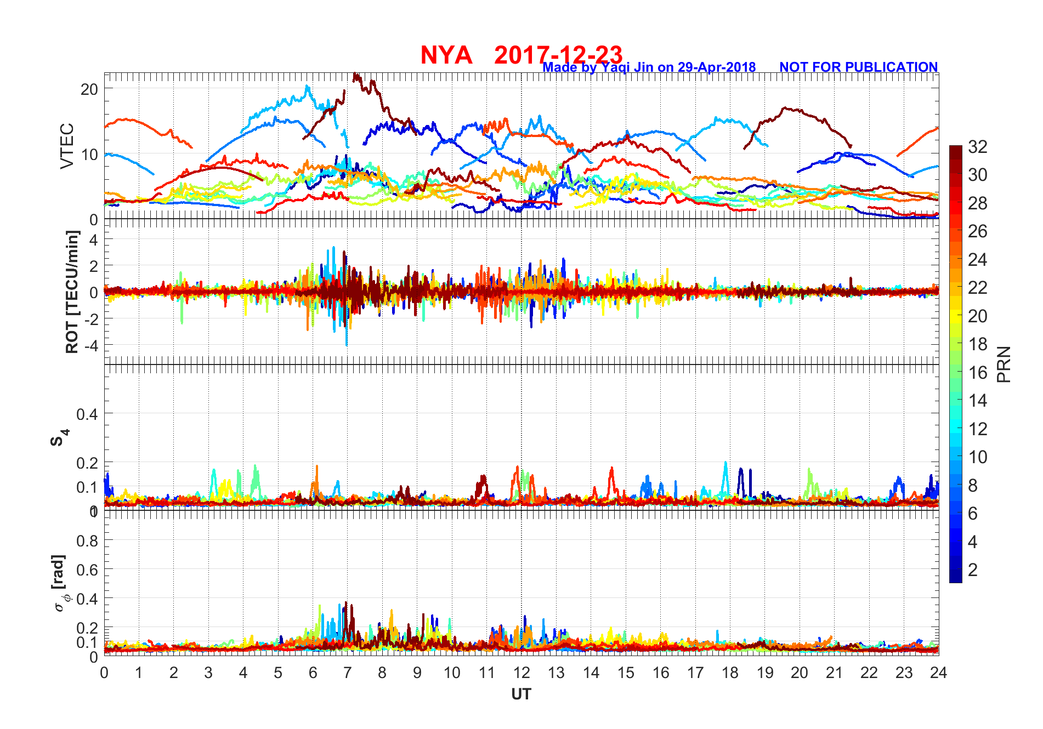Click the sigma-phi [rad] y-axis label
Viewport: 1043px width, 729px height.
point(60,583)
